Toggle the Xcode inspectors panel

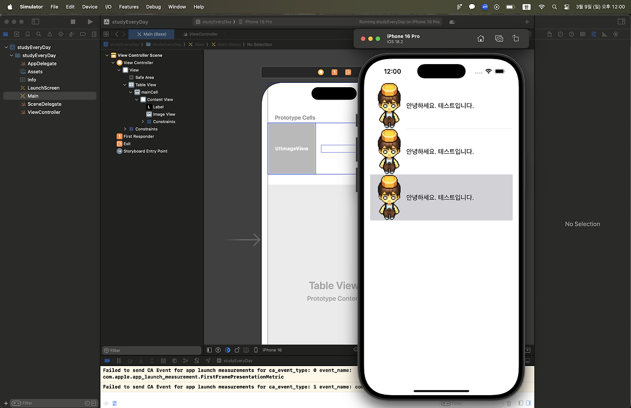coord(621,22)
